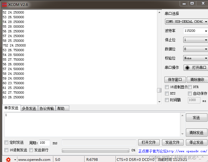Open the 协议传输 tab

click(47, 108)
